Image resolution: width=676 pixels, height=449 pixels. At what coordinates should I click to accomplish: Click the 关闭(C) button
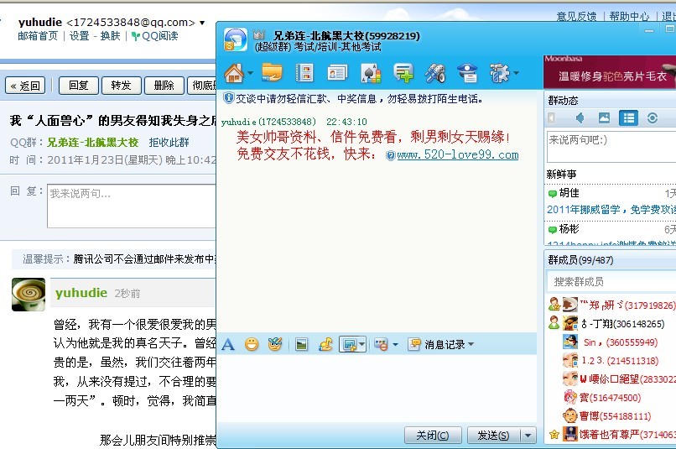click(x=433, y=436)
